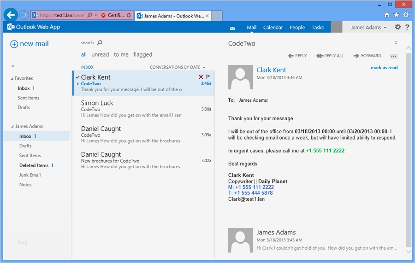Screen dimensions: 415x263
Task: Open Conversations by Date sort dropdown
Action: [x=178, y=67]
